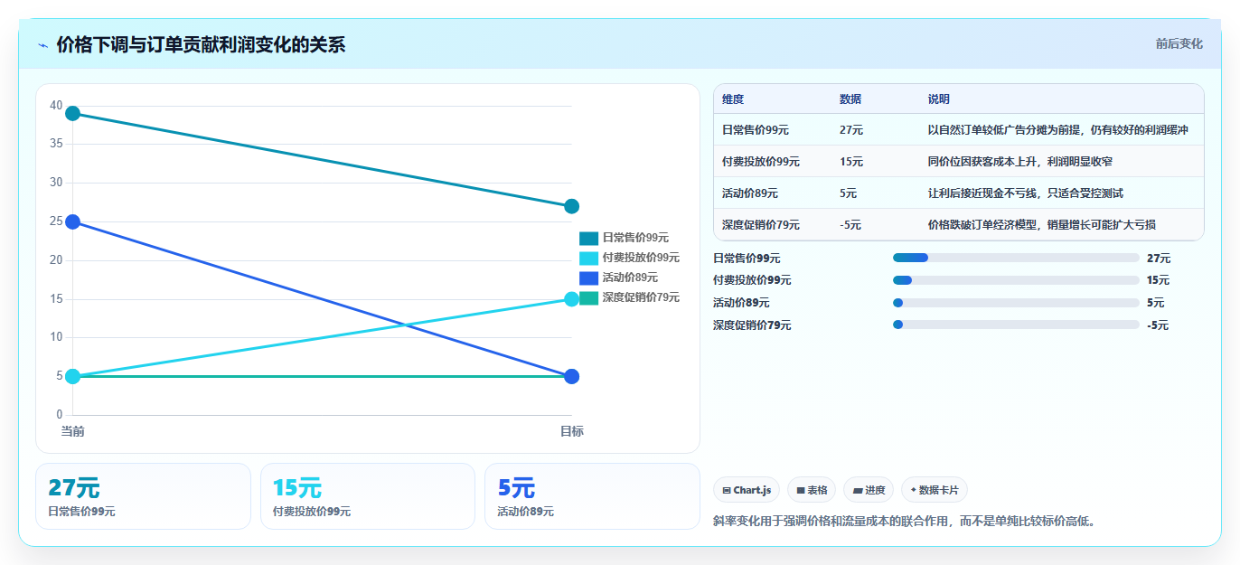This screenshot has height=565, width=1240.
Task: Toggle the 活动价89元 legend color swatch
Action: (x=588, y=278)
